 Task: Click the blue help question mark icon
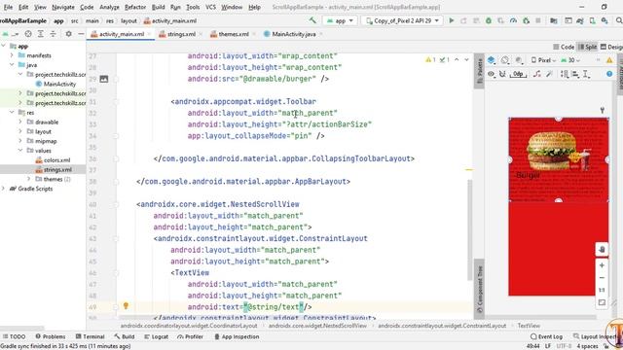coord(609,74)
